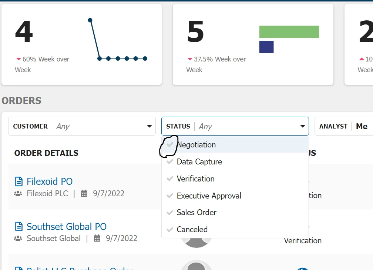
Task: Click the Customer dropdown arrow
Action: (x=149, y=126)
